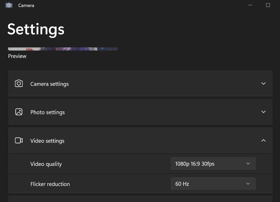Click the Flicker reduction label text
The image size is (280, 202).
point(50,184)
